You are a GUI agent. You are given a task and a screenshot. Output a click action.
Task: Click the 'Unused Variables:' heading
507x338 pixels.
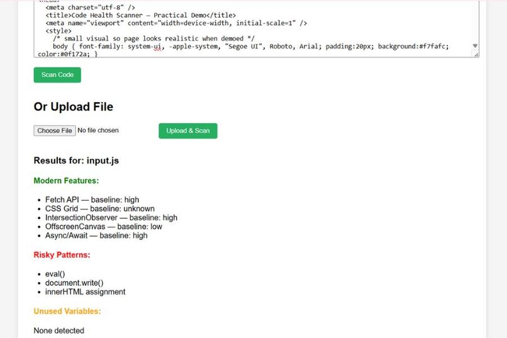[67, 311]
